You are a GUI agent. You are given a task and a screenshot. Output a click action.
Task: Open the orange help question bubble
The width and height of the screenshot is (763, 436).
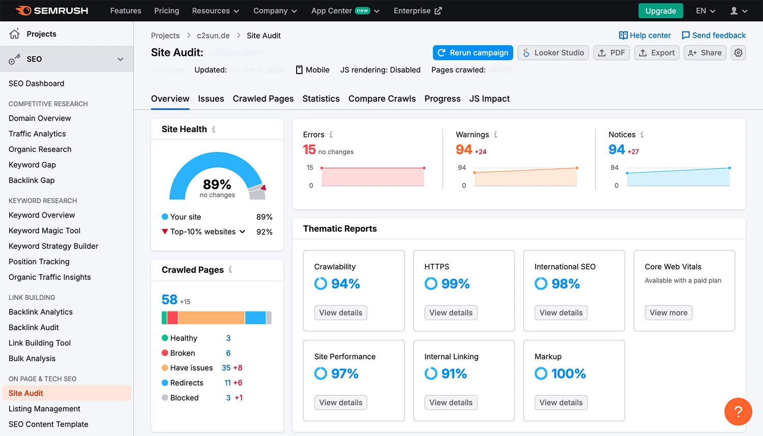pyautogui.click(x=738, y=412)
